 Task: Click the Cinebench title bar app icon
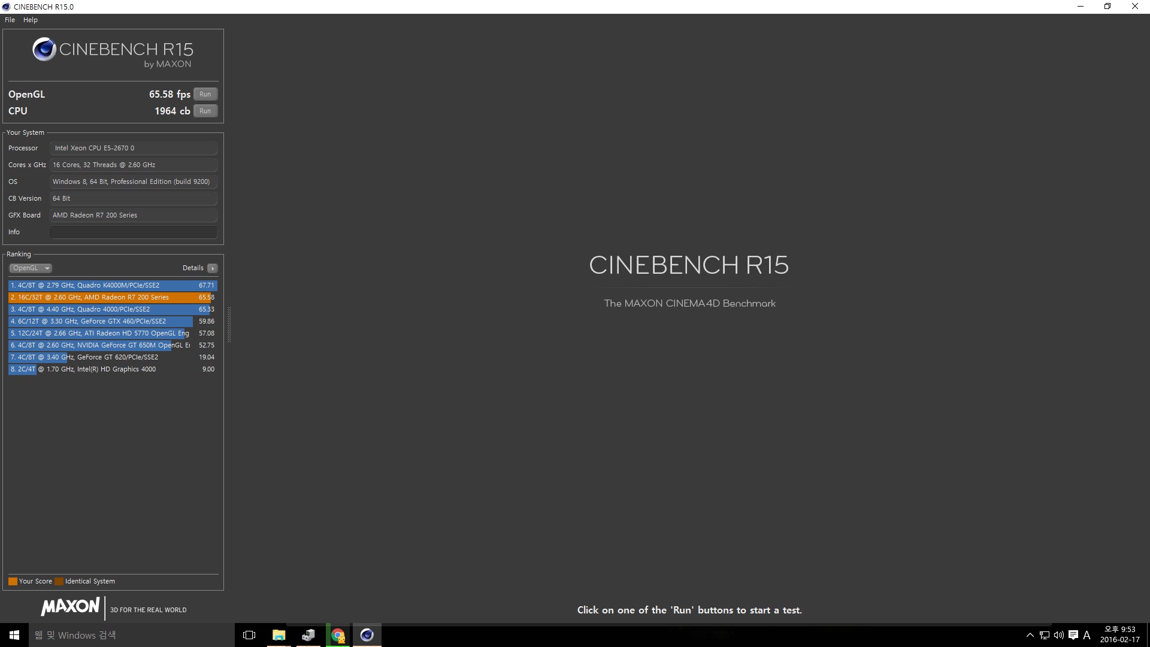7,7
